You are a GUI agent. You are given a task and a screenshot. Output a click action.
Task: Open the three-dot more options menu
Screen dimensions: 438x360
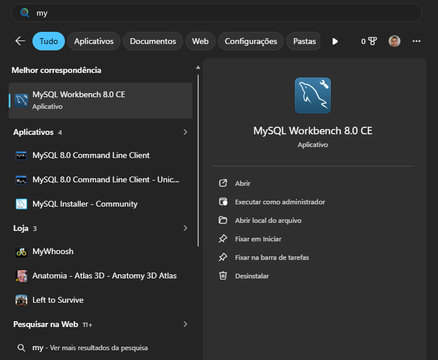416,41
